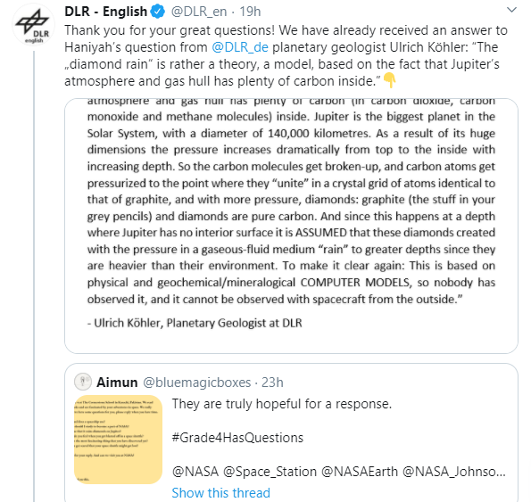Open the @NASA mention
The image size is (531, 502).
[195, 472]
